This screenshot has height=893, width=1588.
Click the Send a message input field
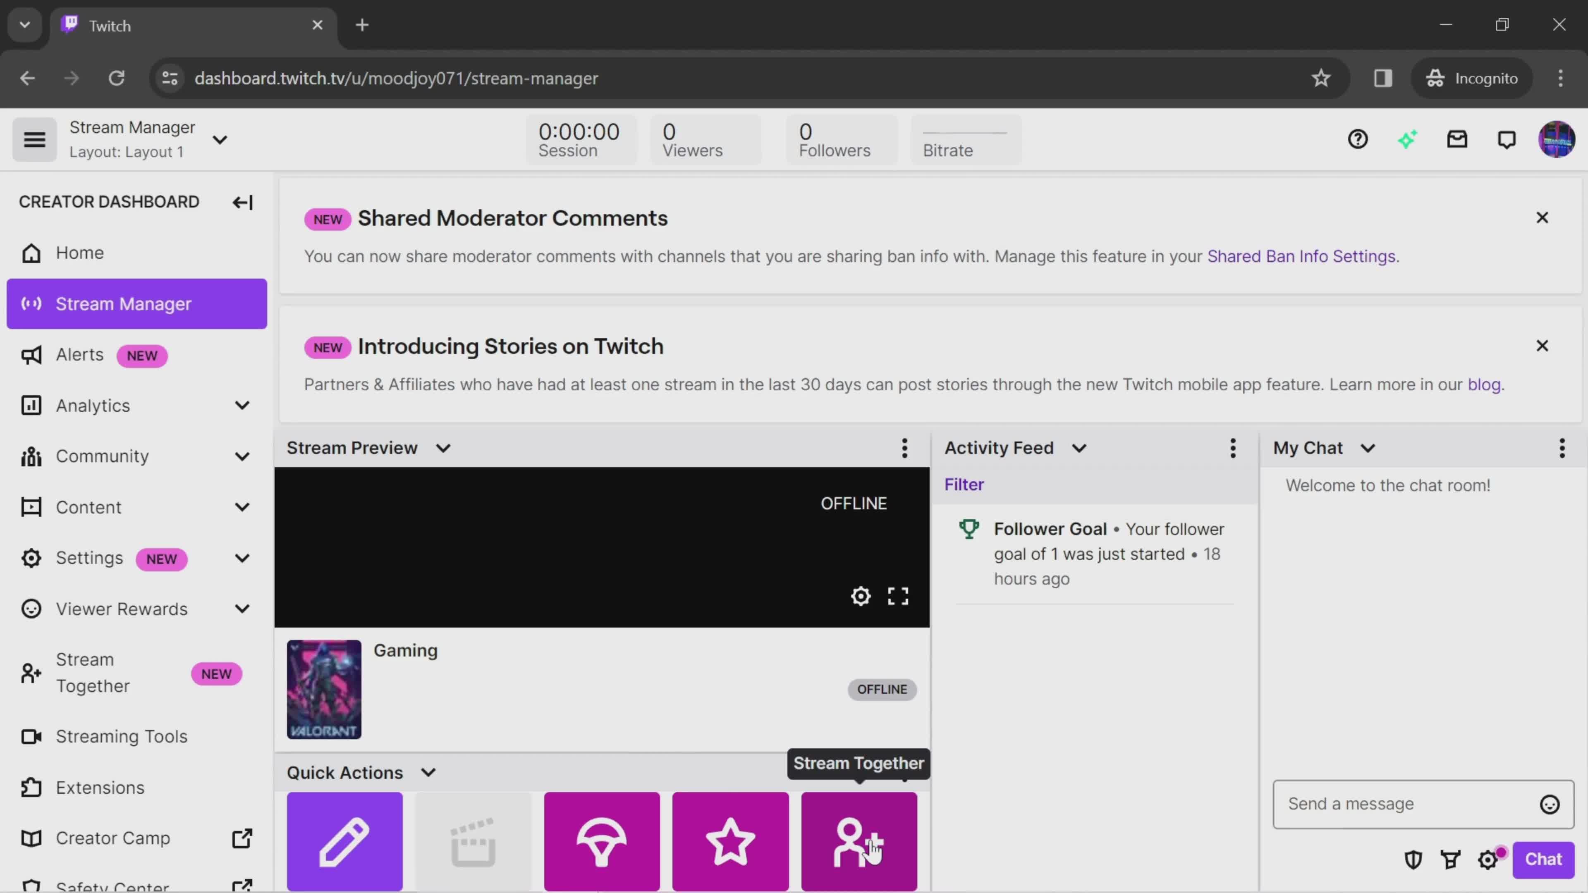point(1406,804)
